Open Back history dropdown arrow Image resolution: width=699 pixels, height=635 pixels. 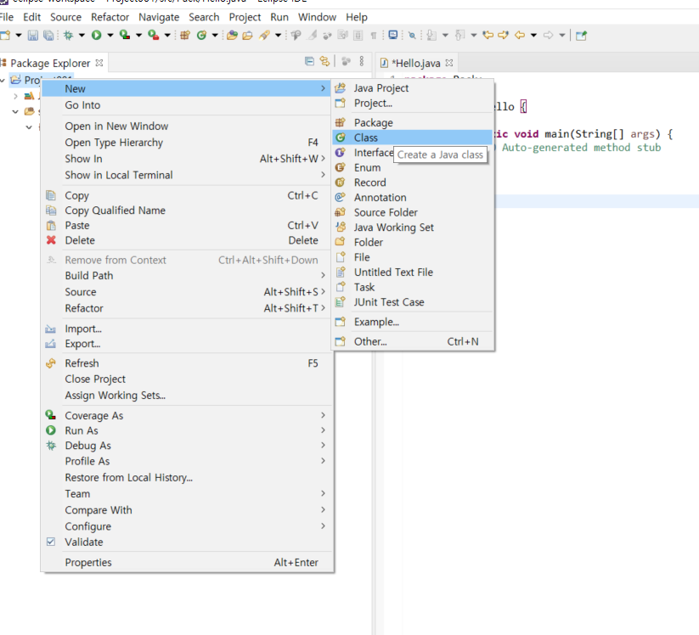click(x=533, y=35)
